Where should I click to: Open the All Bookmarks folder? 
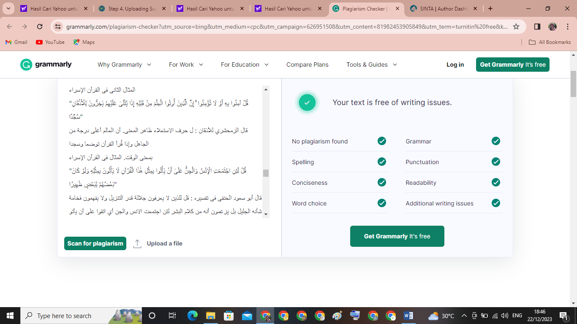tap(550, 42)
